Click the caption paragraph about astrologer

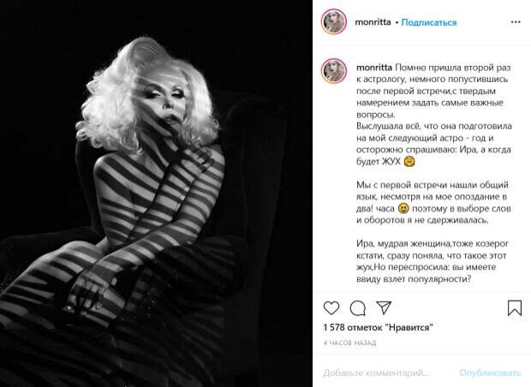point(434,115)
